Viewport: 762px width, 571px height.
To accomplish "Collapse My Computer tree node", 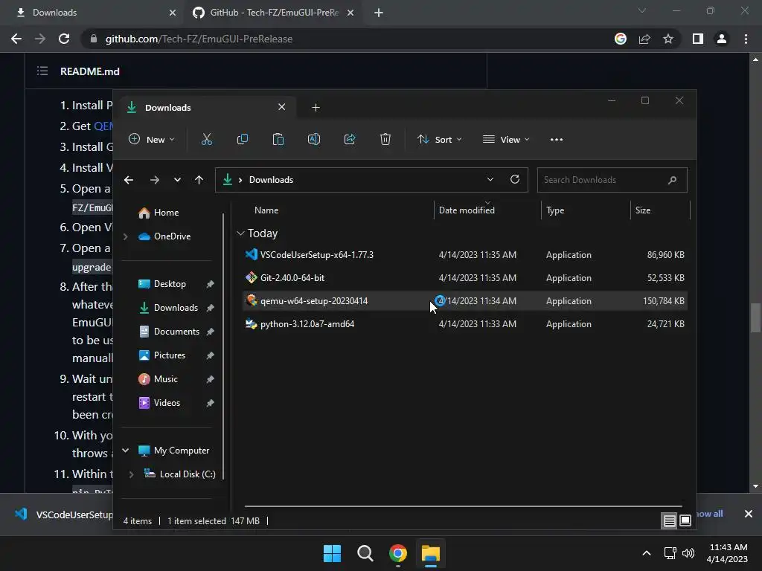I will pyautogui.click(x=125, y=451).
